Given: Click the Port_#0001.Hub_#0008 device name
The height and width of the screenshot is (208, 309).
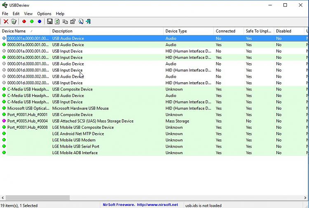Looking at the screenshot, I should coord(27,127).
